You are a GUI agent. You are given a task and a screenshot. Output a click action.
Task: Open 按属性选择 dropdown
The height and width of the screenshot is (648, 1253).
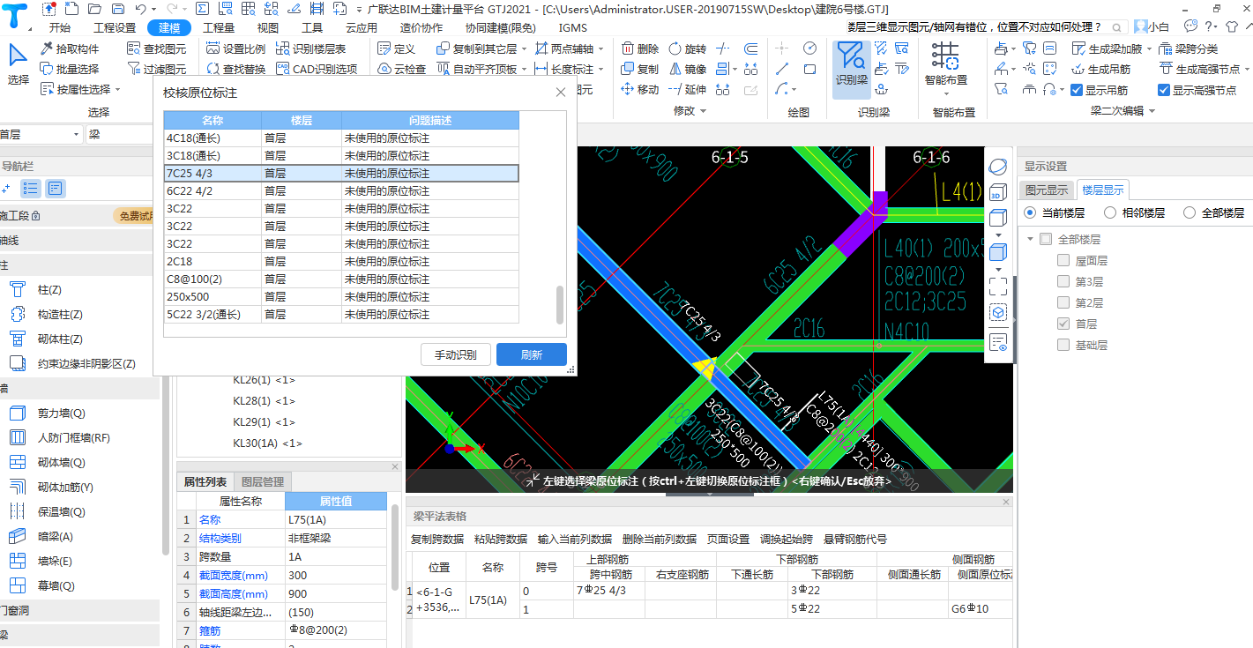tap(117, 89)
